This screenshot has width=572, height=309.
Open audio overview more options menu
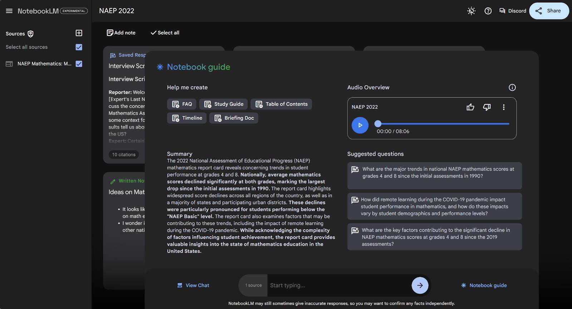[x=504, y=107]
